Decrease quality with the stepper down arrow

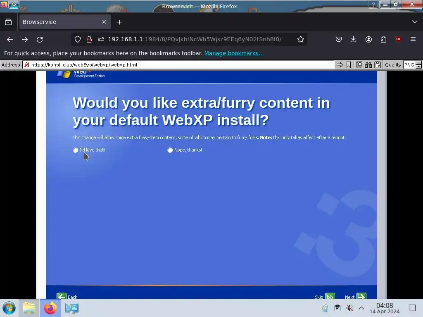tap(419, 66)
